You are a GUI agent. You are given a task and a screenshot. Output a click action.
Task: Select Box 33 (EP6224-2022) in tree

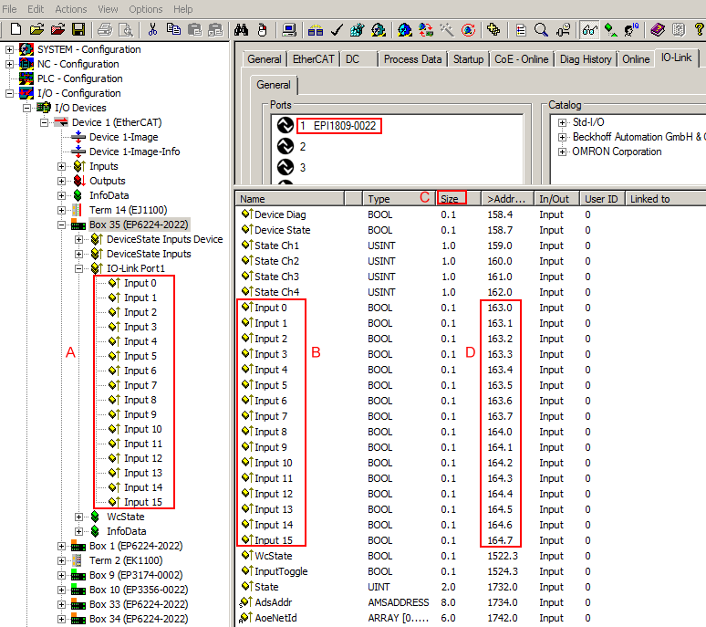139,604
